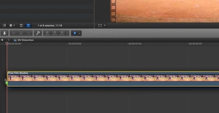Open the dropdown arrow beside Transform icon

click(x=105, y=25)
